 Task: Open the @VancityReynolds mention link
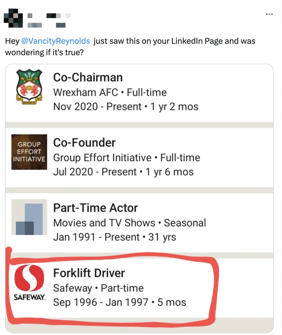tap(55, 41)
